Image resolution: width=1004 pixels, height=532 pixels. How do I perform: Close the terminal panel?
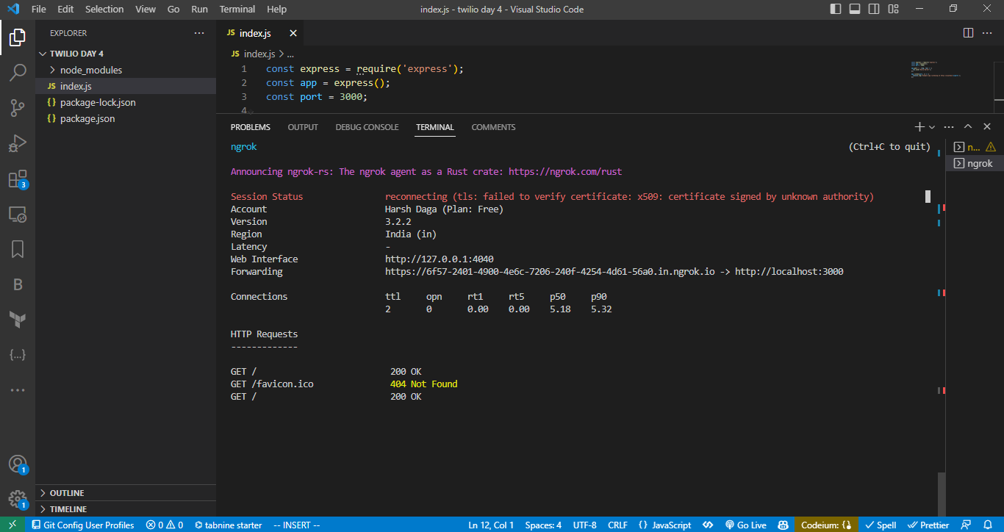coord(987,127)
